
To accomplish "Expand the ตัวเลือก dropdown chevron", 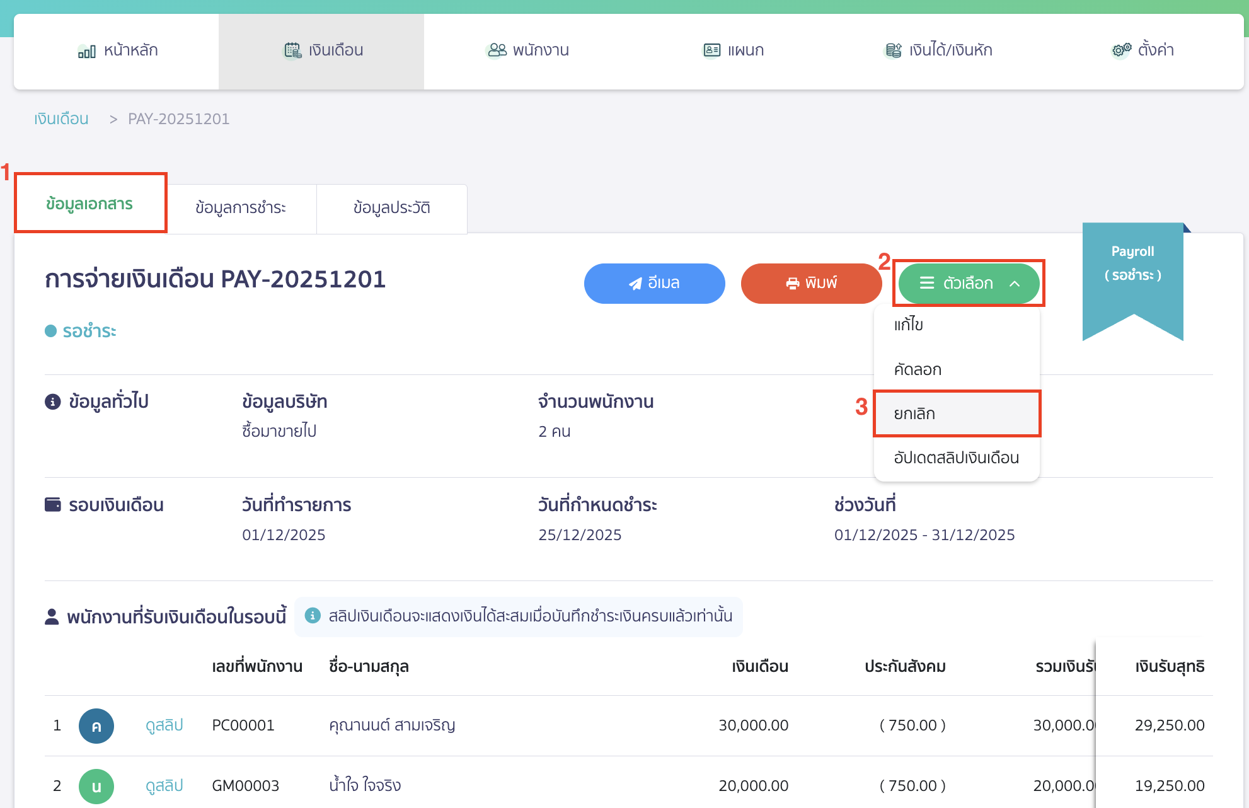I will 1015,284.
